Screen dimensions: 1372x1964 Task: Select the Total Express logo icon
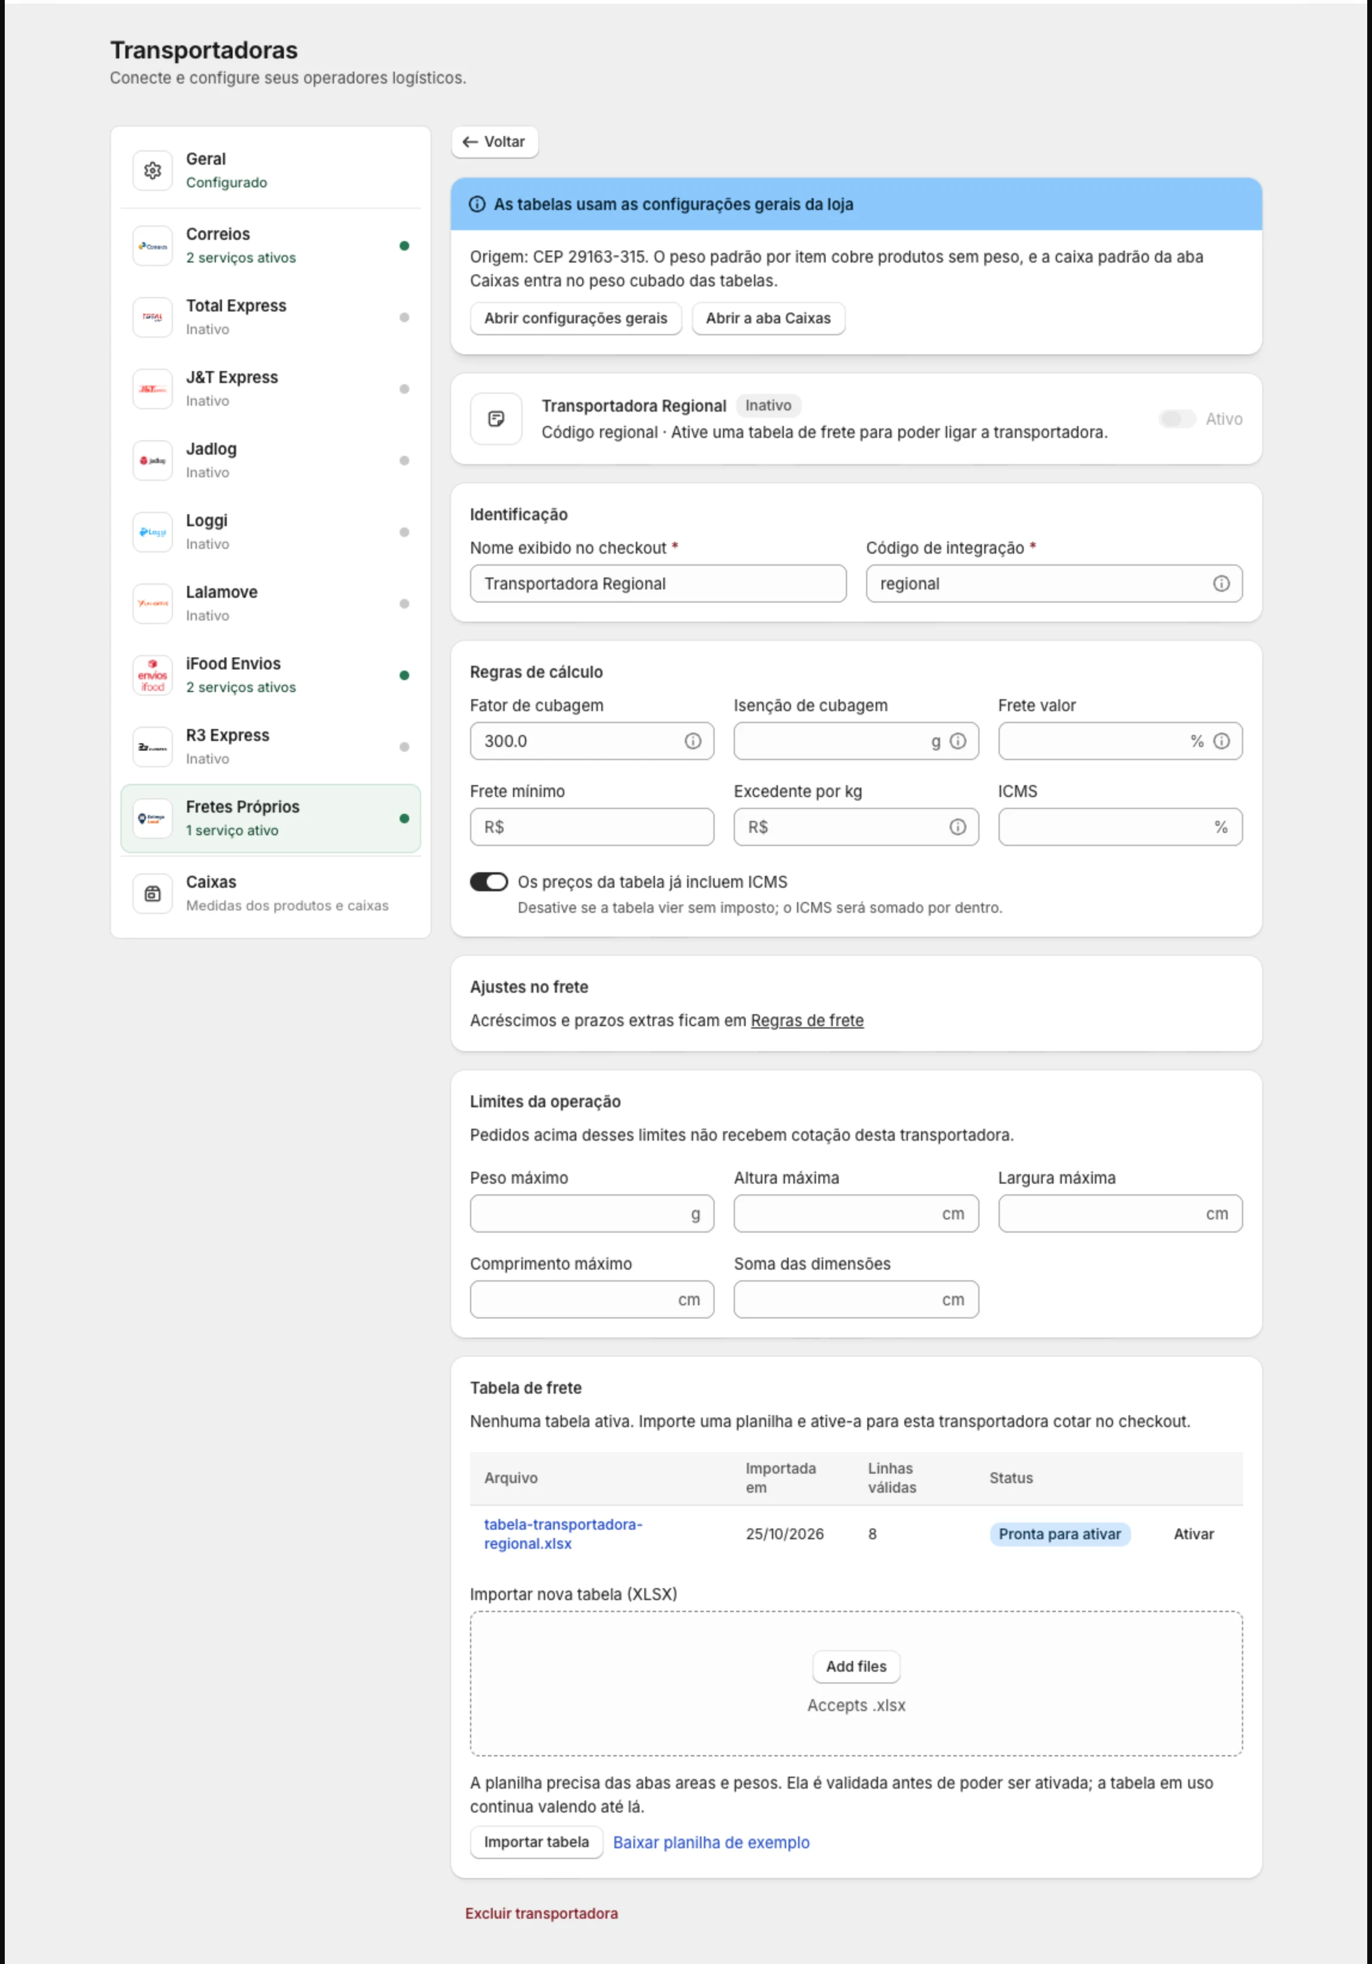(x=152, y=317)
